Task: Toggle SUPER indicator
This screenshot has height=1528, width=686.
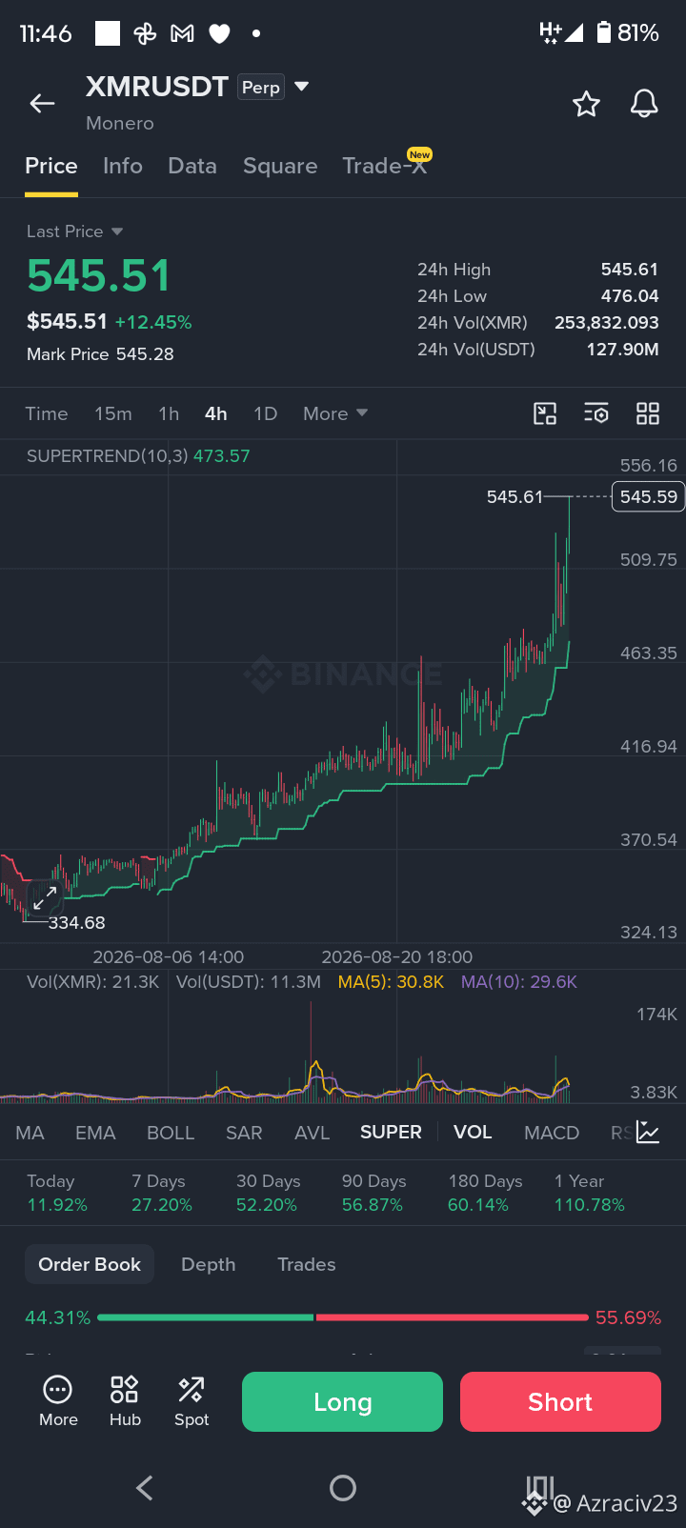Action: tap(391, 1132)
